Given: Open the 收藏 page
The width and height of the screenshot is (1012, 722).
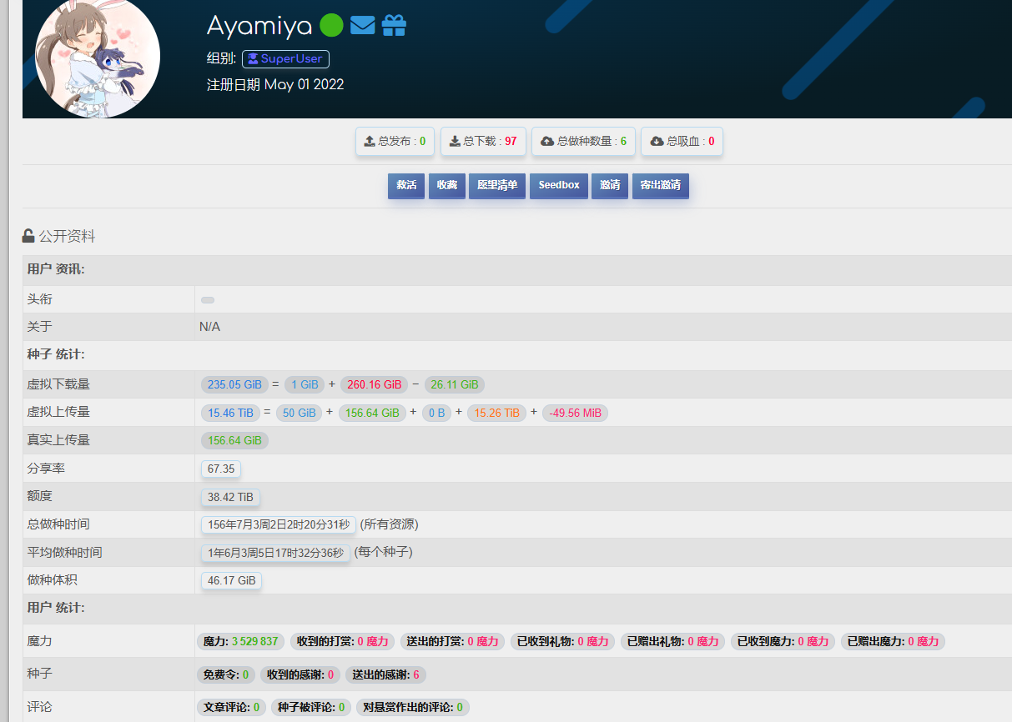Looking at the screenshot, I should (x=446, y=185).
